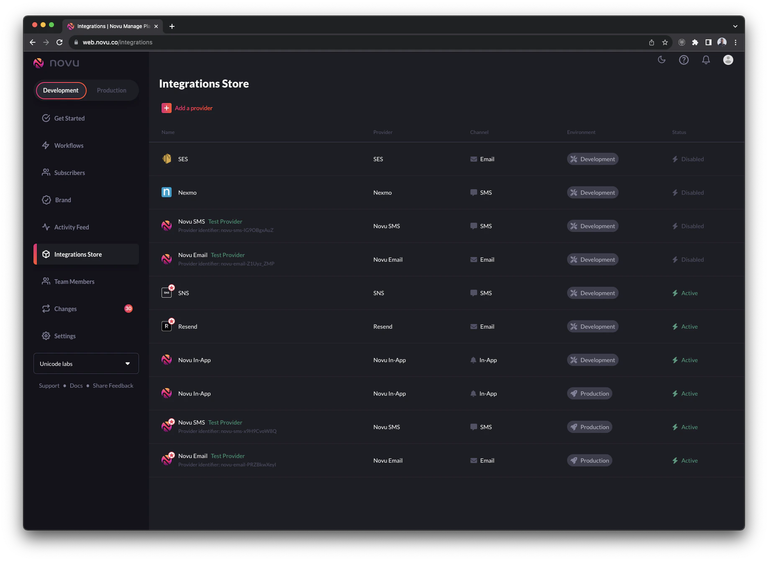Open the Docs link

point(76,386)
